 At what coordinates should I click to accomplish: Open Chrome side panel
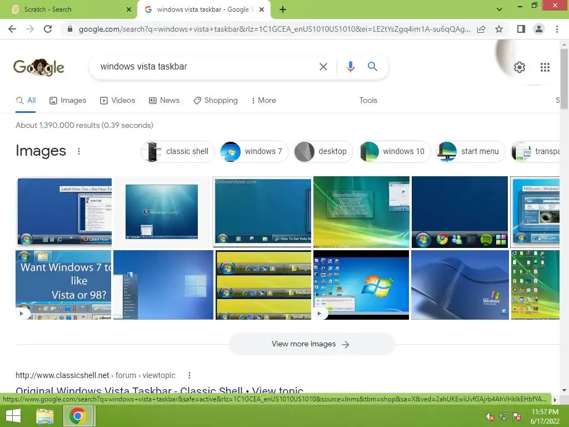(521, 29)
